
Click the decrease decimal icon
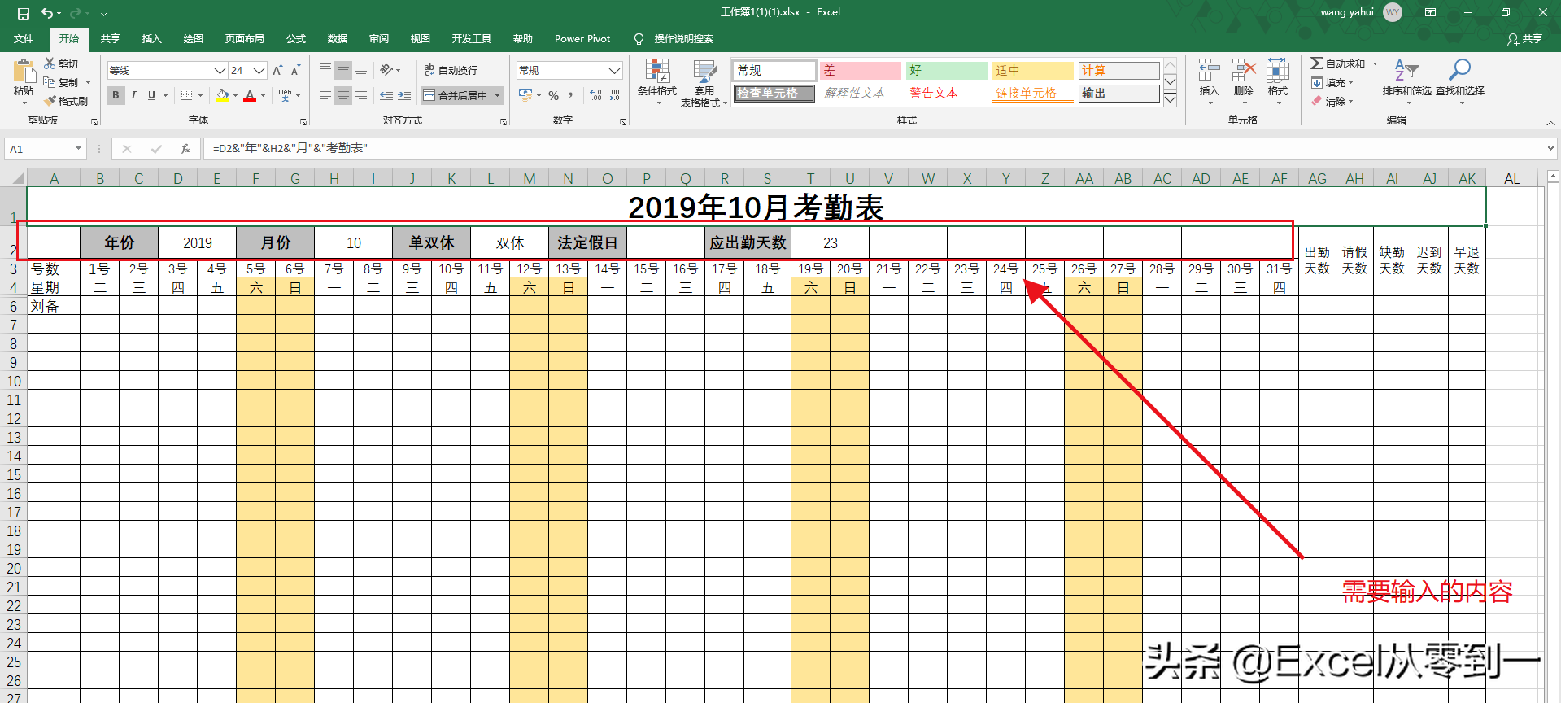(615, 95)
